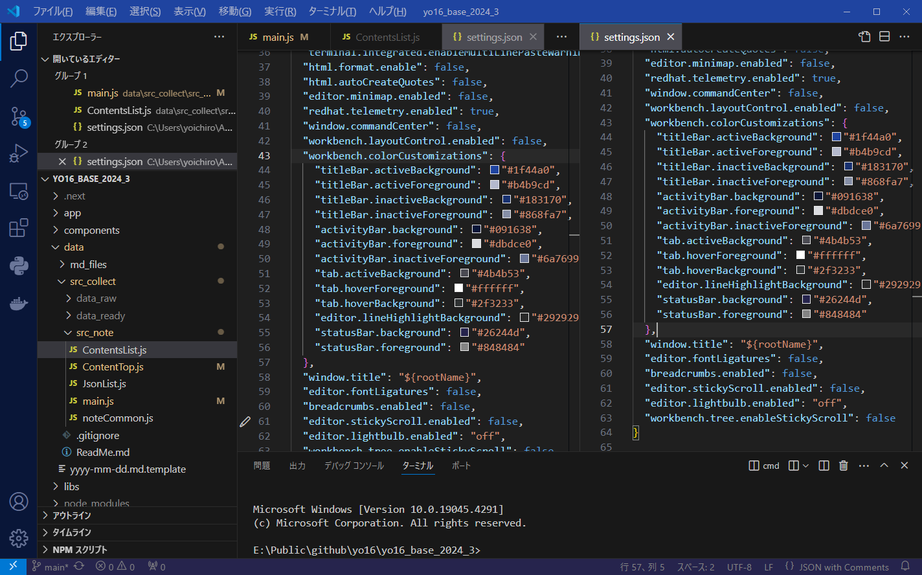Open the launch profile dropdown next to cmd
922x575 pixels.
coord(805,466)
